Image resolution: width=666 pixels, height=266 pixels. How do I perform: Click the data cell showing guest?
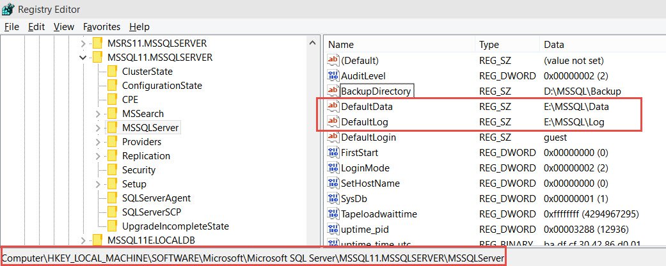[555, 137]
